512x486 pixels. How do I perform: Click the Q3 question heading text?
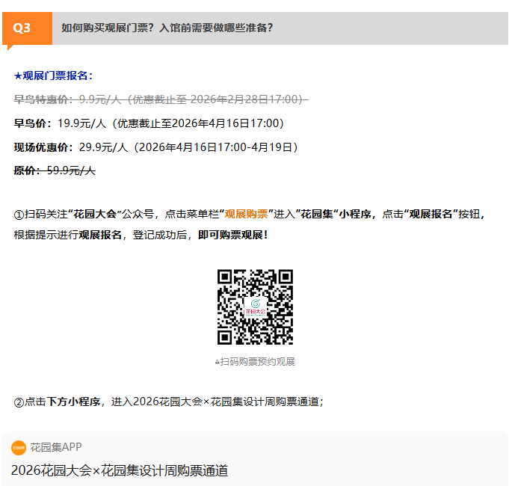click(167, 28)
